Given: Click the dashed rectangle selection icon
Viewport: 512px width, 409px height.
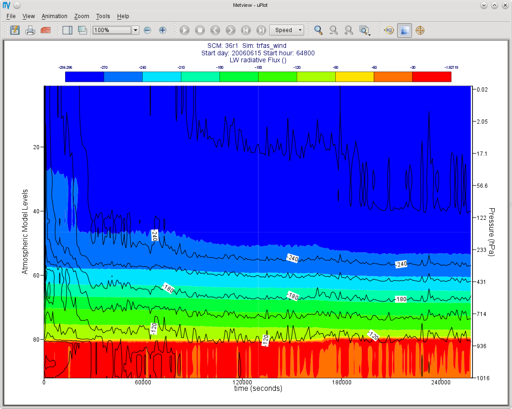Looking at the screenshot, I should pos(82,30).
